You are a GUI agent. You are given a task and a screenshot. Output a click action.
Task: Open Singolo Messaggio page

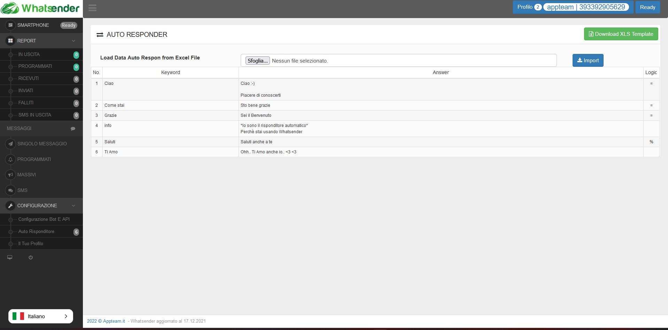41,144
